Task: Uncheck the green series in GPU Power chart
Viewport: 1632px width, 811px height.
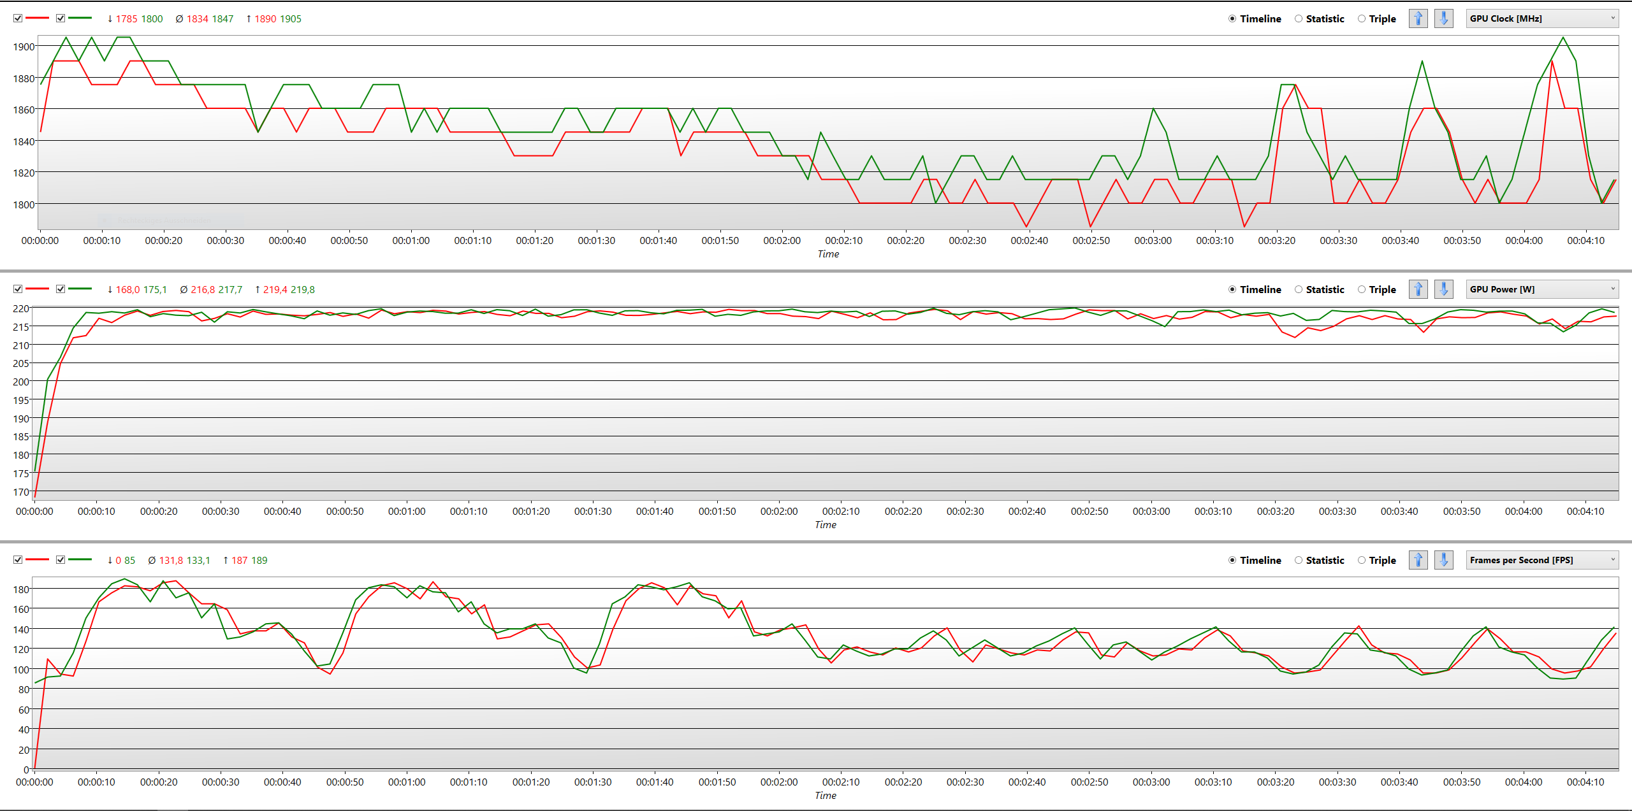Action: click(x=61, y=289)
